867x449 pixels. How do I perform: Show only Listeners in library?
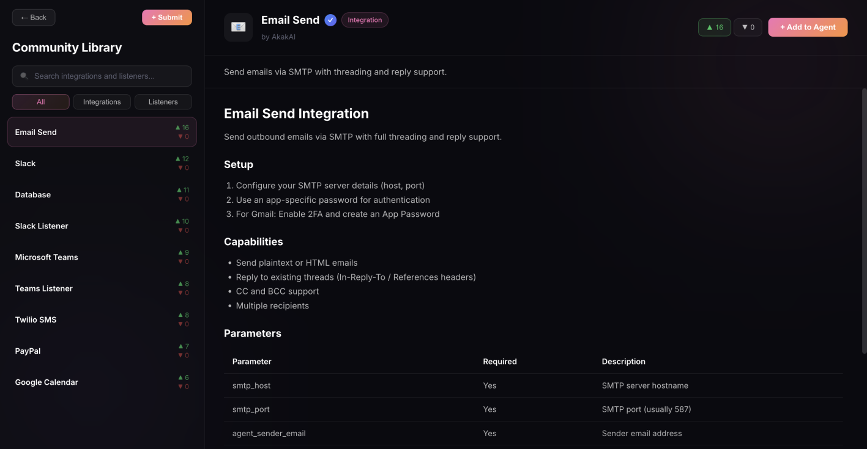pos(163,102)
